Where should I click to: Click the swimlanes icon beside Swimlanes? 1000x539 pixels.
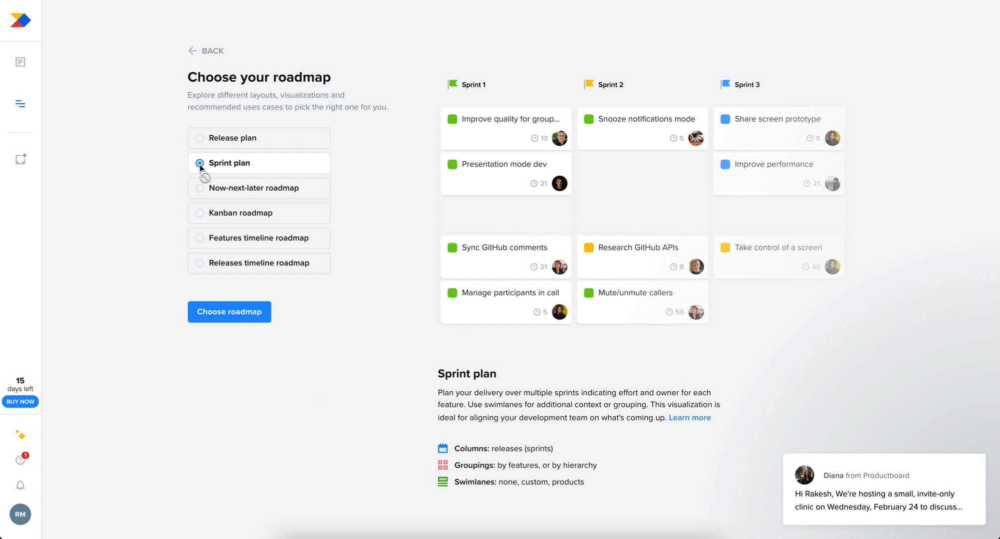pyautogui.click(x=443, y=481)
